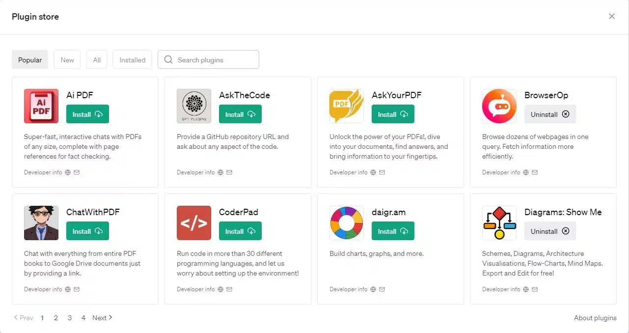This screenshot has height=333, width=629.
Task: Open the About plugins link
Action: [x=595, y=318]
